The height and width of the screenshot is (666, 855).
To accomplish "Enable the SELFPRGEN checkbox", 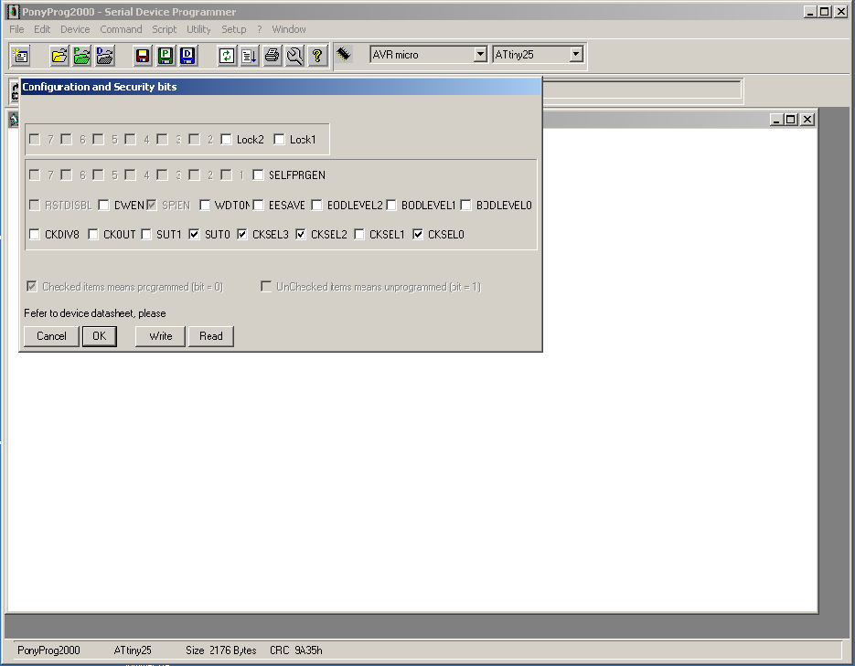I will (x=259, y=174).
